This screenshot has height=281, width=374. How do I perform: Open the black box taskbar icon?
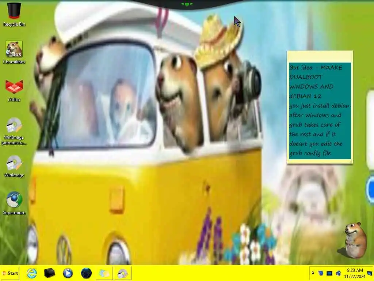pyautogui.click(x=50, y=273)
